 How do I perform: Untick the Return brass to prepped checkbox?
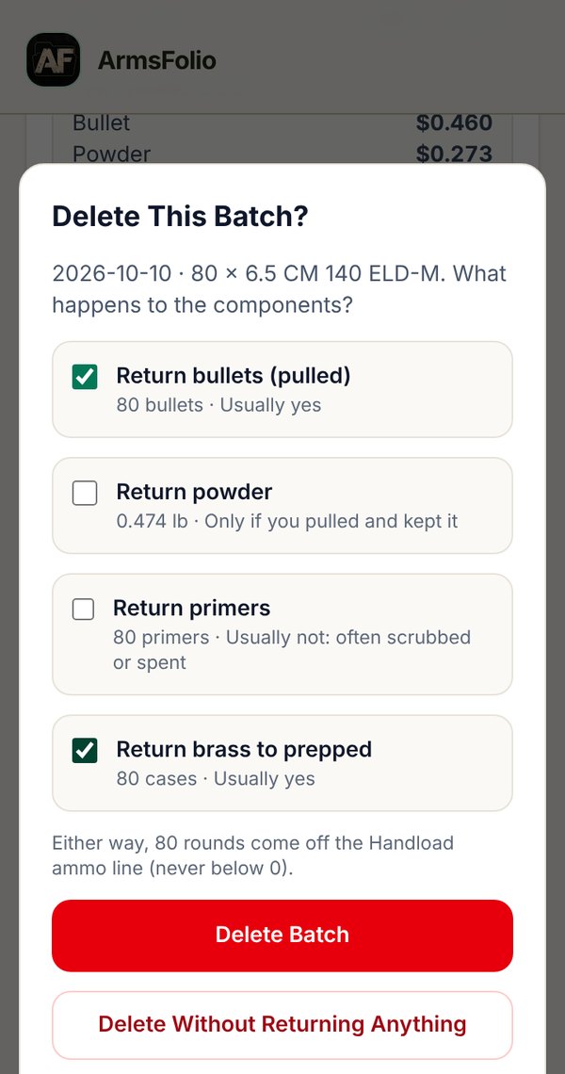coord(85,750)
